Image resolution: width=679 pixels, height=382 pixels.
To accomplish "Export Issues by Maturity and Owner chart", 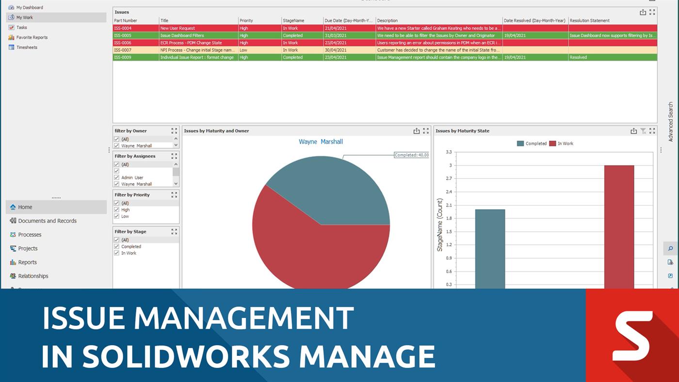I will tap(417, 131).
